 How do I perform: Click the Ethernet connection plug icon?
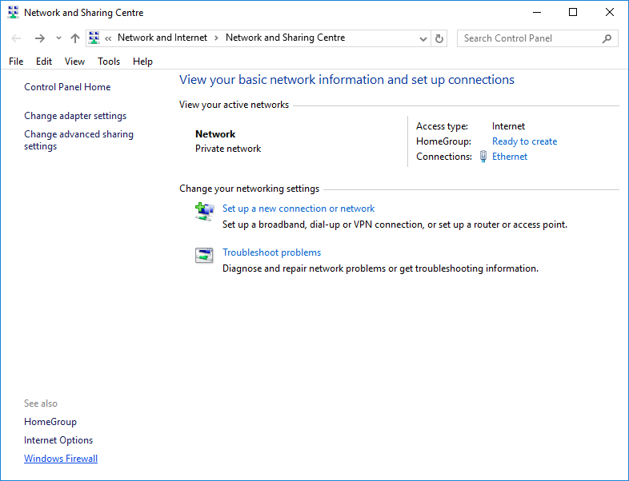(x=483, y=157)
